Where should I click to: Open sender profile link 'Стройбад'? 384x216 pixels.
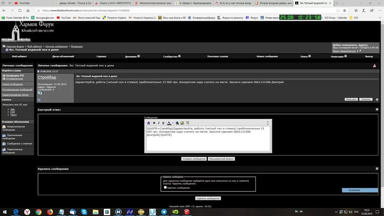tap(47, 77)
